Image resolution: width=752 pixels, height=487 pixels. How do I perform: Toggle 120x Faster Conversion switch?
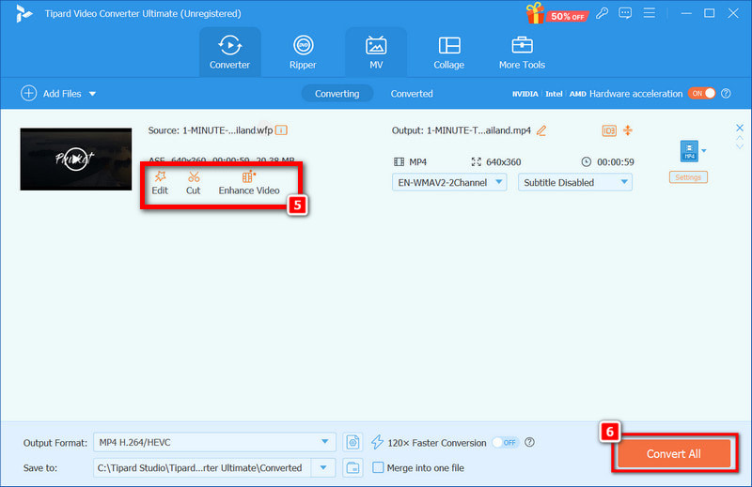pyautogui.click(x=505, y=443)
